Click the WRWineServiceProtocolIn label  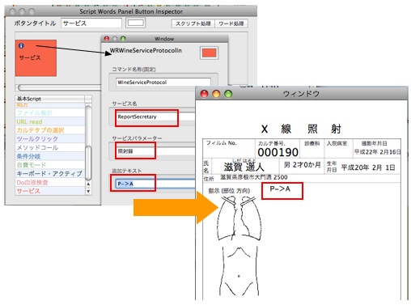146,50
